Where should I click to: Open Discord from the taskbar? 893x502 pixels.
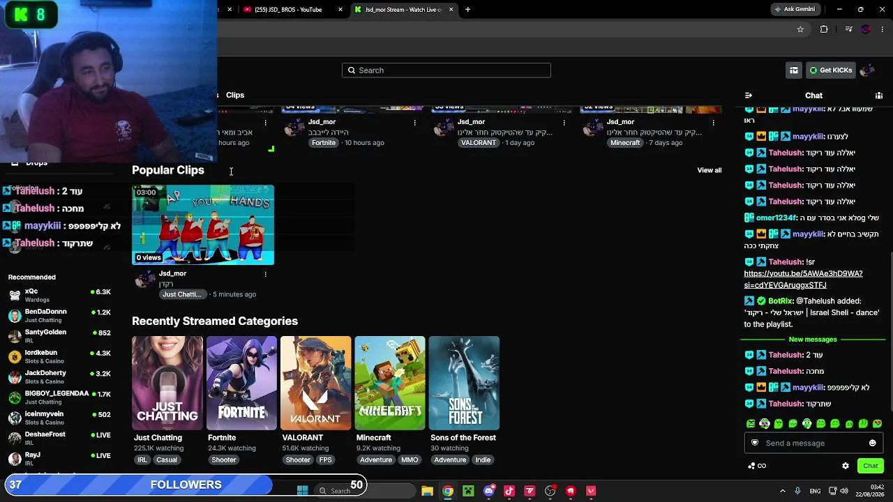click(489, 491)
